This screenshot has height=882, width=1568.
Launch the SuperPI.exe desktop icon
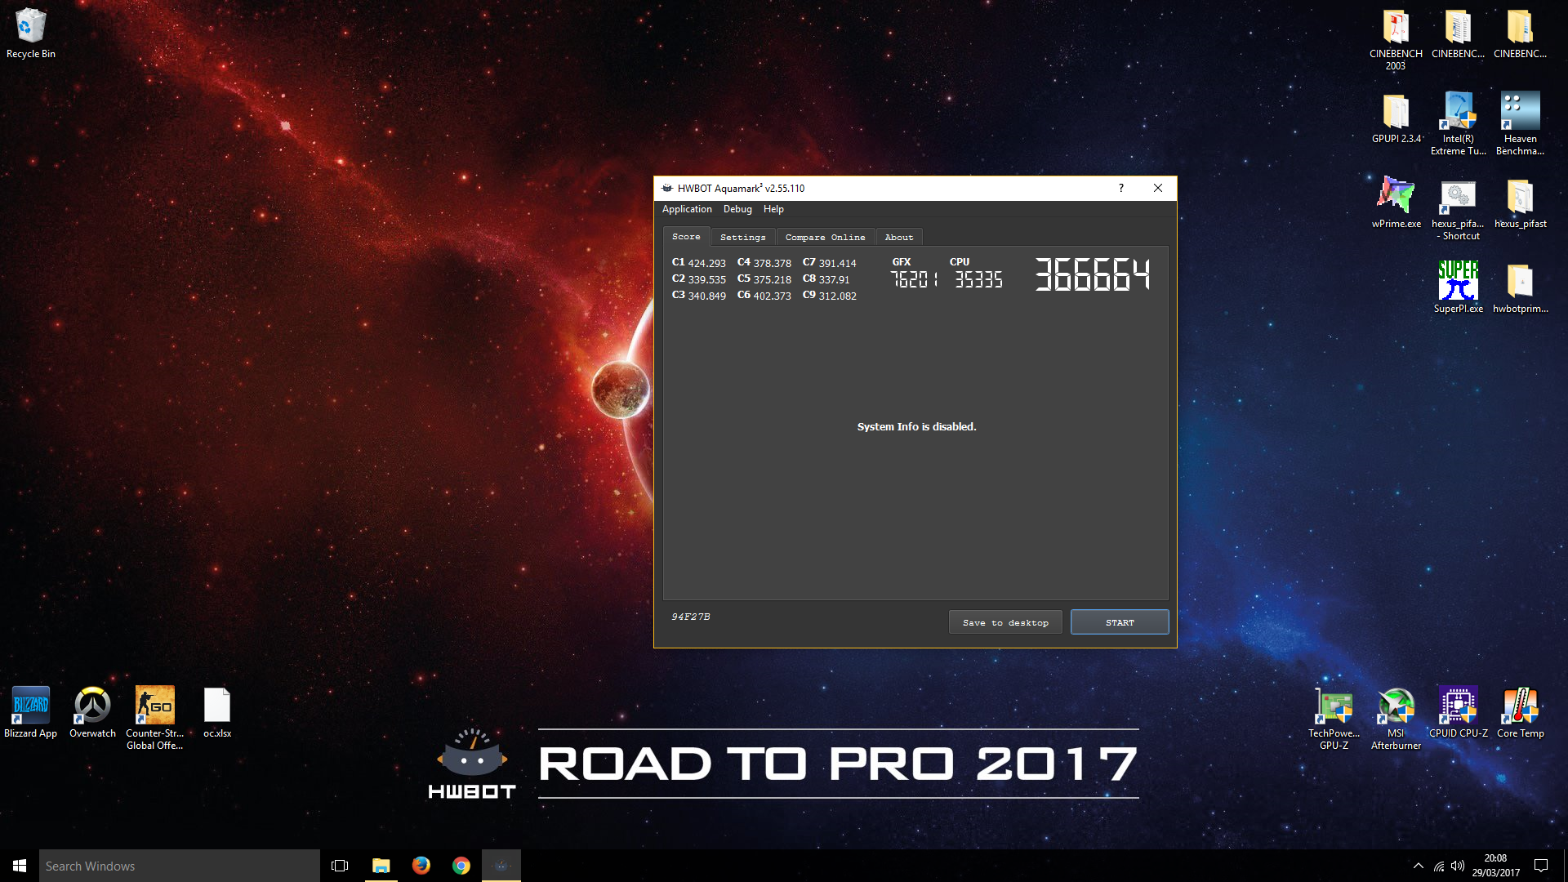click(x=1458, y=287)
